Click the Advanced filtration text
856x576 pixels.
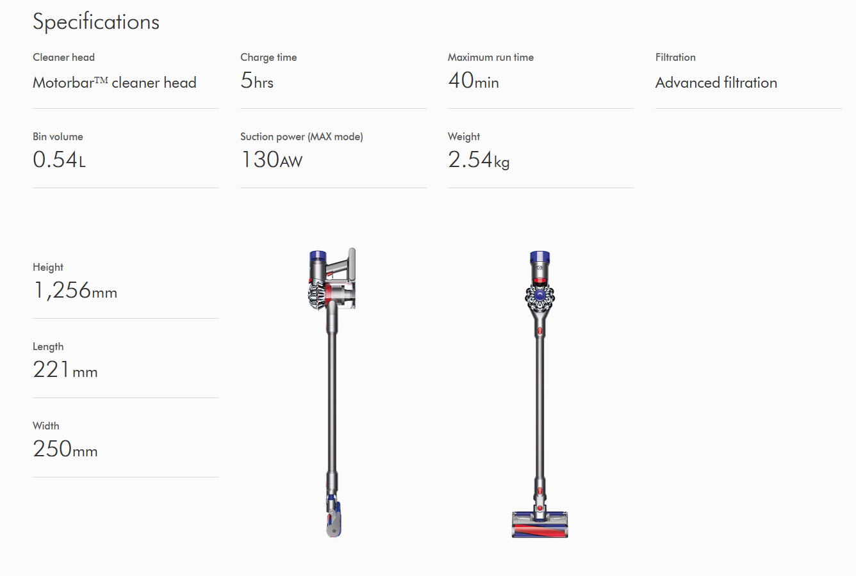point(716,83)
